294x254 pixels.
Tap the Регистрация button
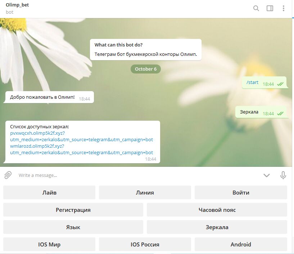coord(73,210)
